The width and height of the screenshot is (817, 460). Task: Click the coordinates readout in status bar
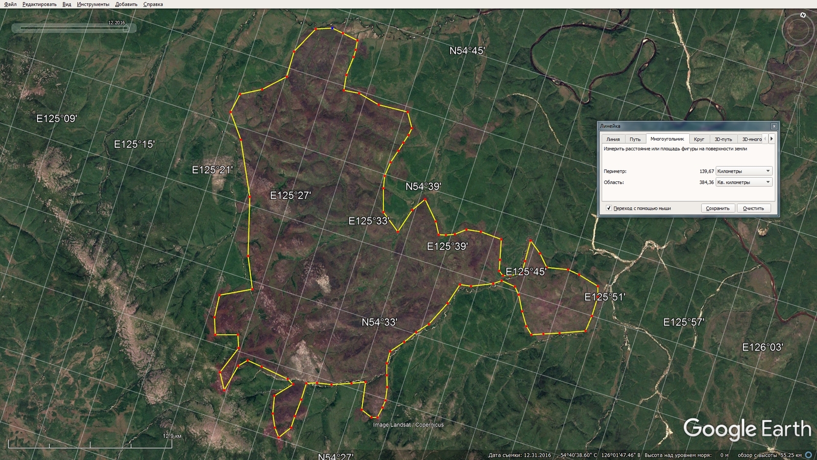tap(600, 455)
